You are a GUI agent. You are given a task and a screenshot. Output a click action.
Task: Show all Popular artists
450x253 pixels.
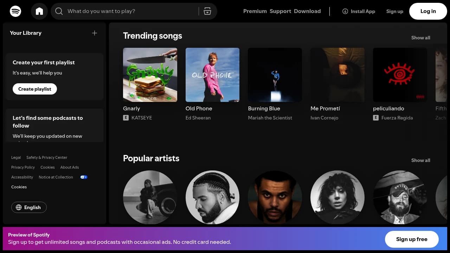(420, 160)
